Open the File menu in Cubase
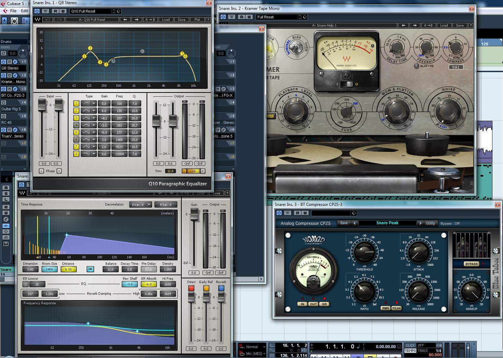 (13, 11)
